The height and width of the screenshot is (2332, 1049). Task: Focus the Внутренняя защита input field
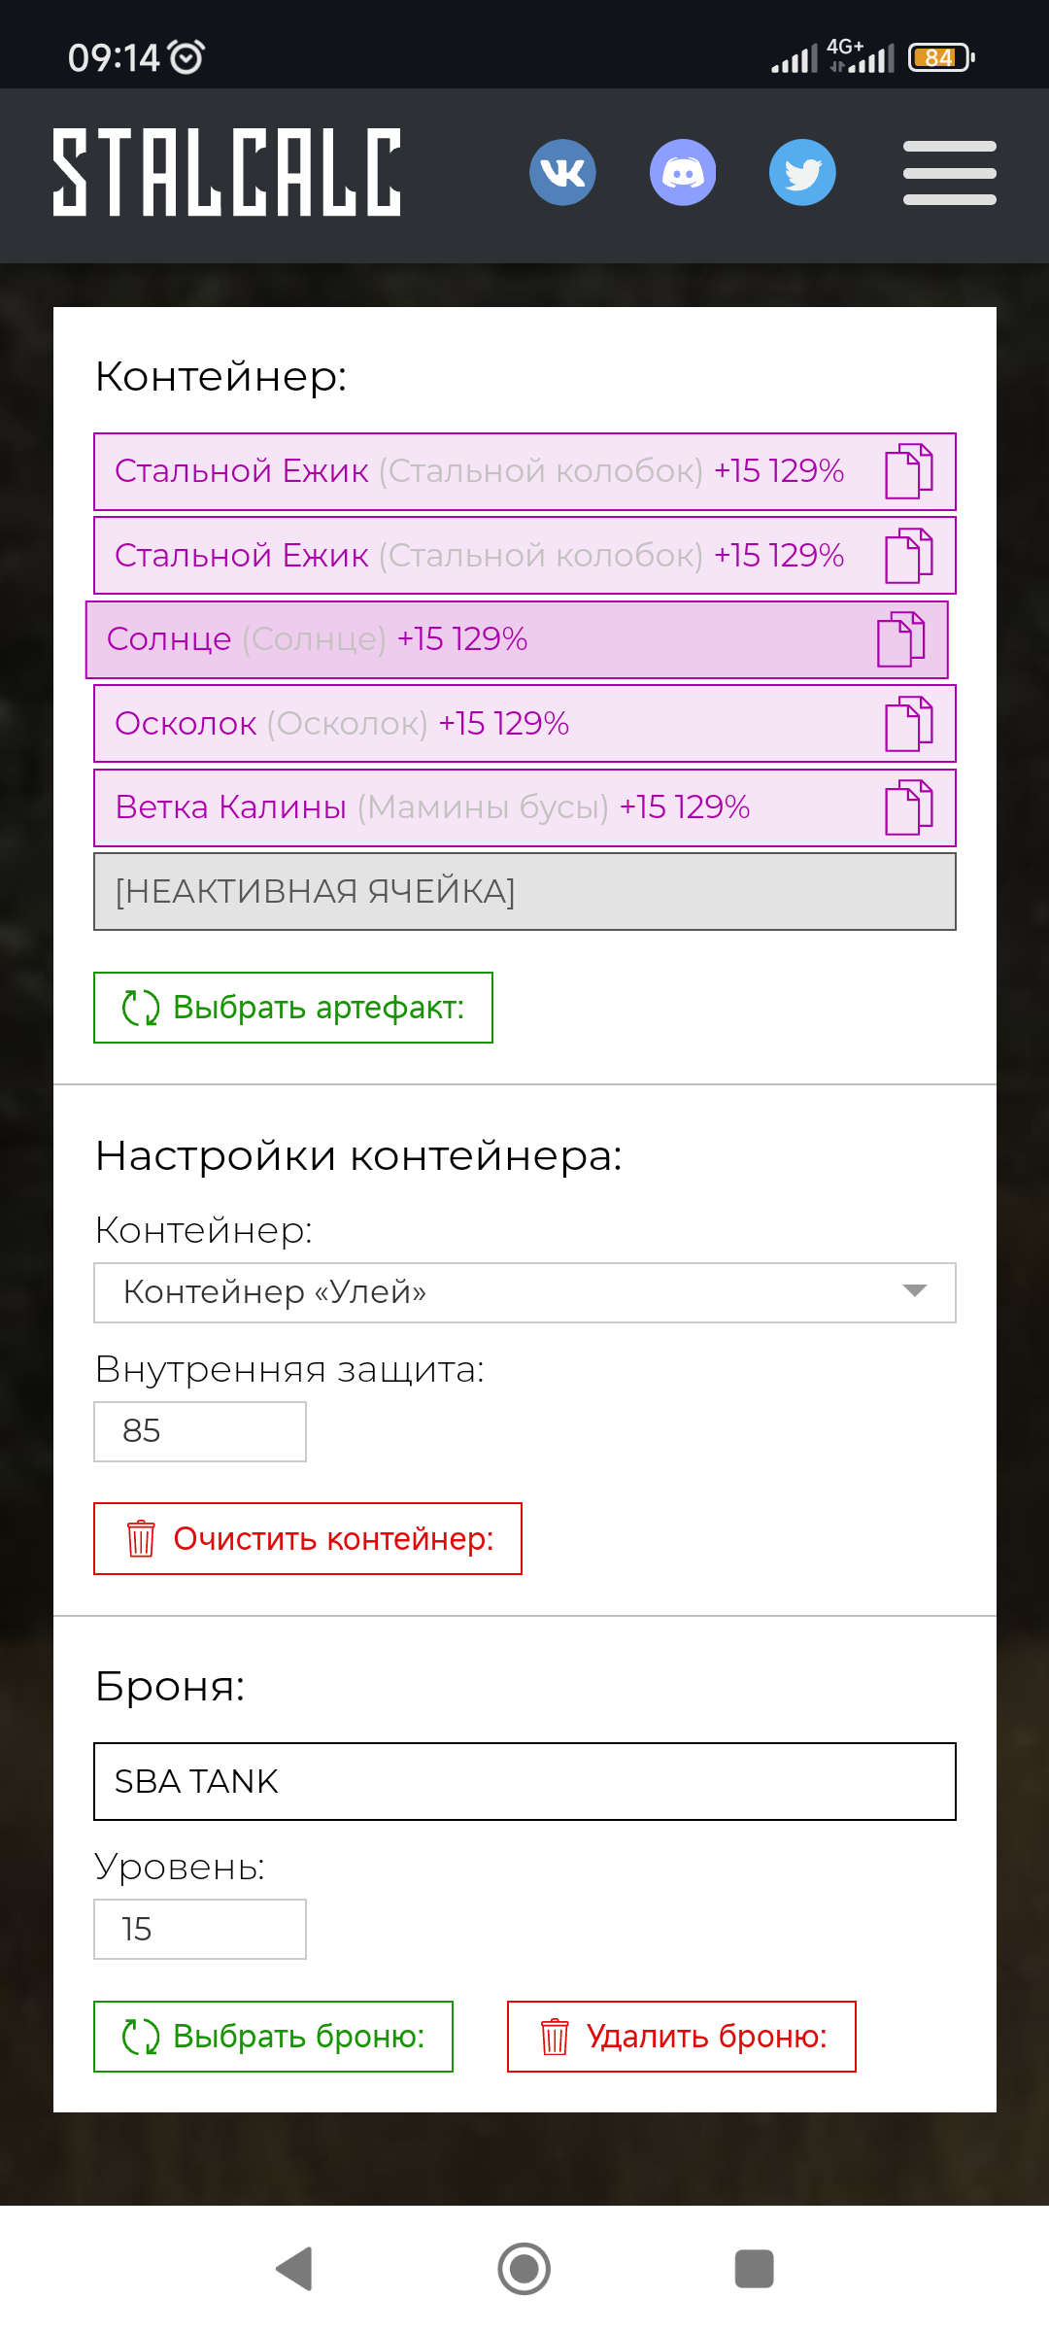200,1431
